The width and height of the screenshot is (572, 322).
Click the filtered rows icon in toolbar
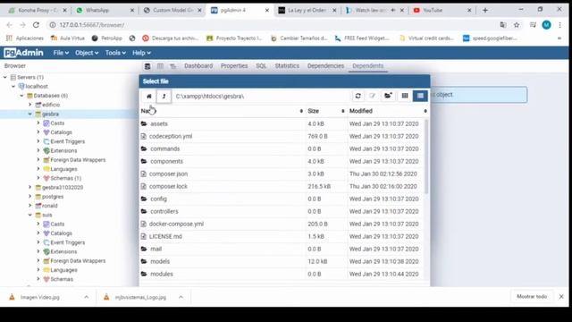172,66
